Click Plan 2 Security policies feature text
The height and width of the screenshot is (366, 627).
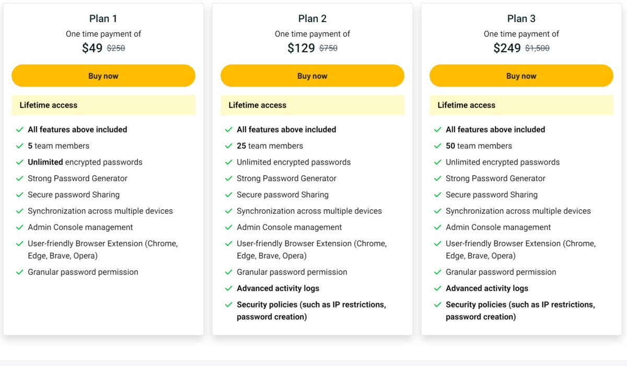[x=311, y=311]
